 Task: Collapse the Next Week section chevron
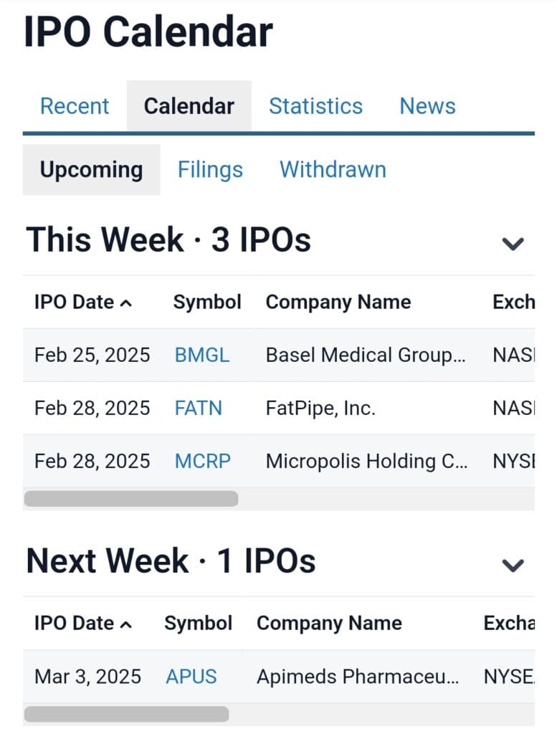513,565
